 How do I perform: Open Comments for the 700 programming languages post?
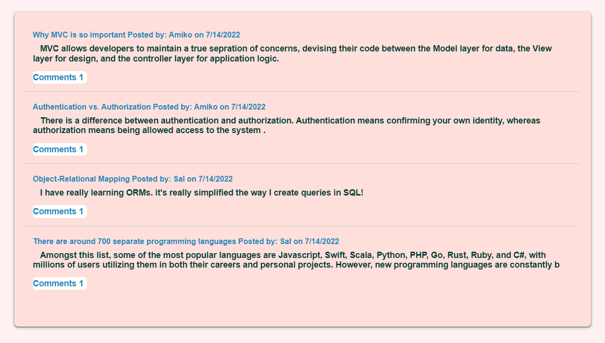(60, 283)
